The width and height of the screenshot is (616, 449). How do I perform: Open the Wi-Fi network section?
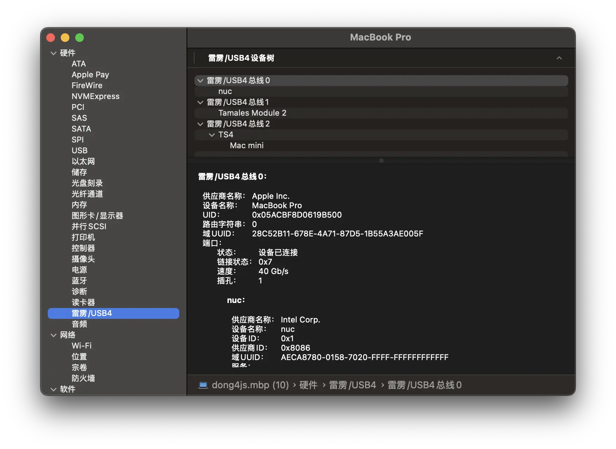[x=81, y=346]
